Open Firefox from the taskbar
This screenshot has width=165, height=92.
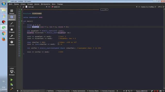pyautogui.click(x=4, y=39)
